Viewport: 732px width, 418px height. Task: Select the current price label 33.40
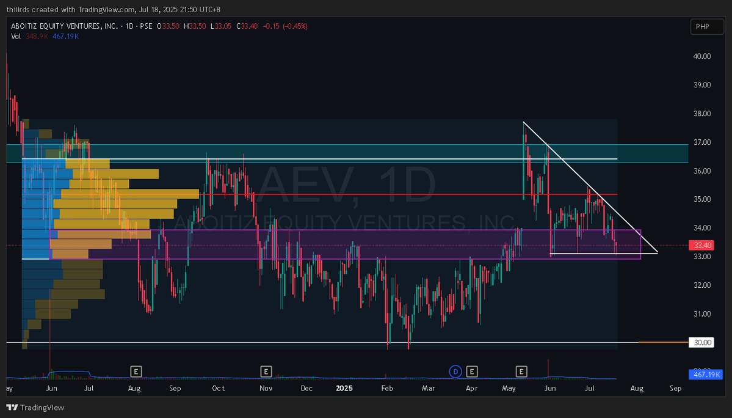pos(701,245)
